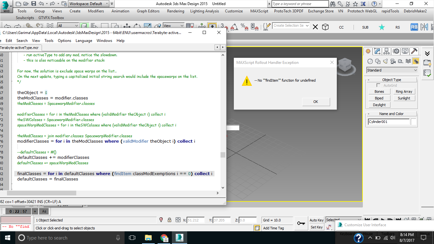Toggle the absolute transform type-in icon
This screenshot has width=434, height=244.
coord(178,220)
